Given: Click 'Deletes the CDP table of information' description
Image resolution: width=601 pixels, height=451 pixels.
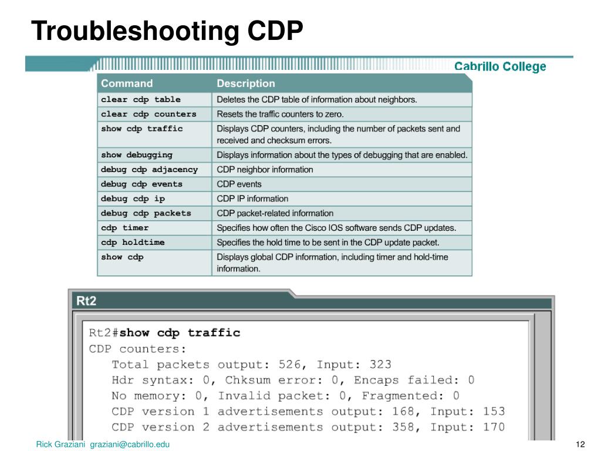Looking at the screenshot, I should coord(316,100).
